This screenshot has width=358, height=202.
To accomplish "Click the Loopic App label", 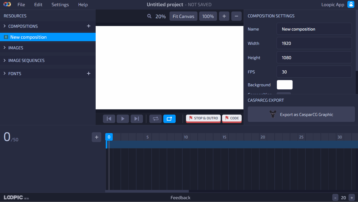I will [x=333, y=4].
